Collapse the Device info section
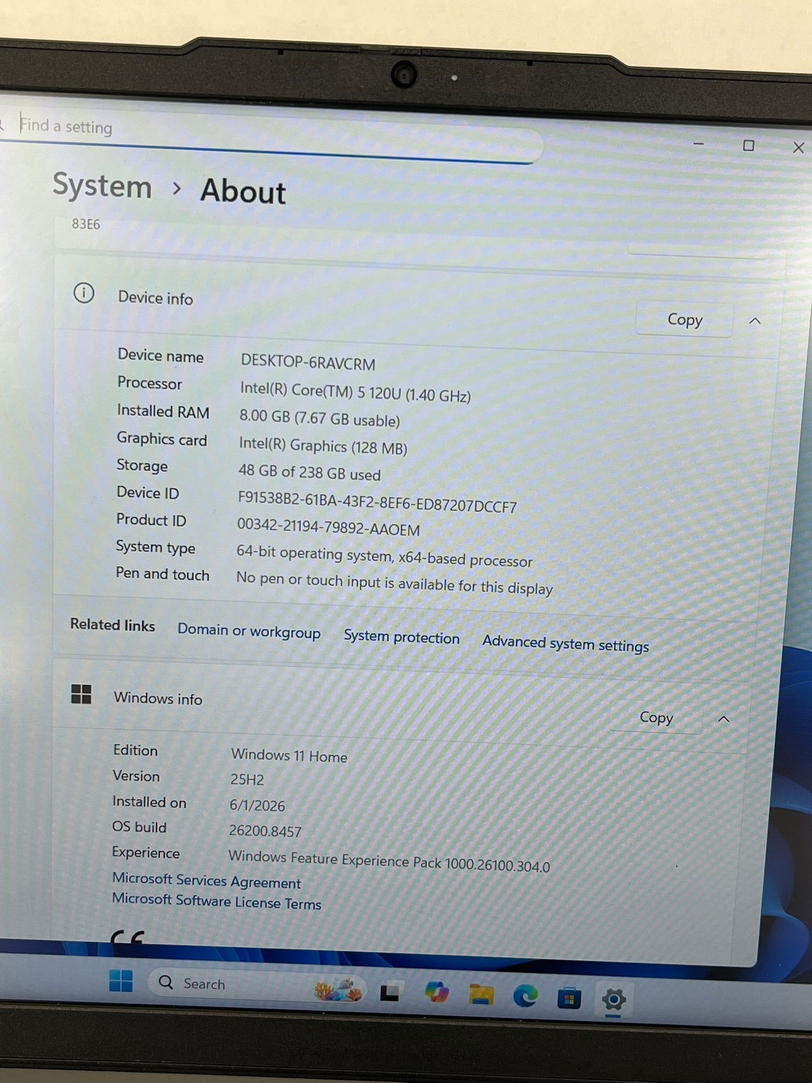This screenshot has width=812, height=1083. coord(755,321)
